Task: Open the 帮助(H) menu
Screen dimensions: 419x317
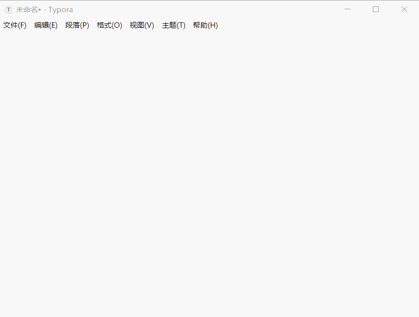Action: pos(205,25)
